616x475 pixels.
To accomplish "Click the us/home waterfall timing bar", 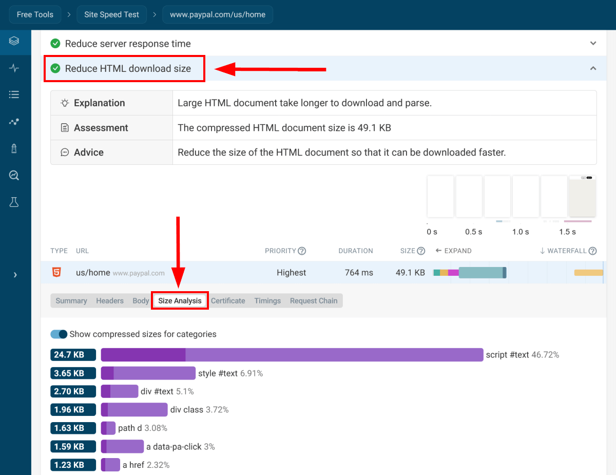I will 470,273.
